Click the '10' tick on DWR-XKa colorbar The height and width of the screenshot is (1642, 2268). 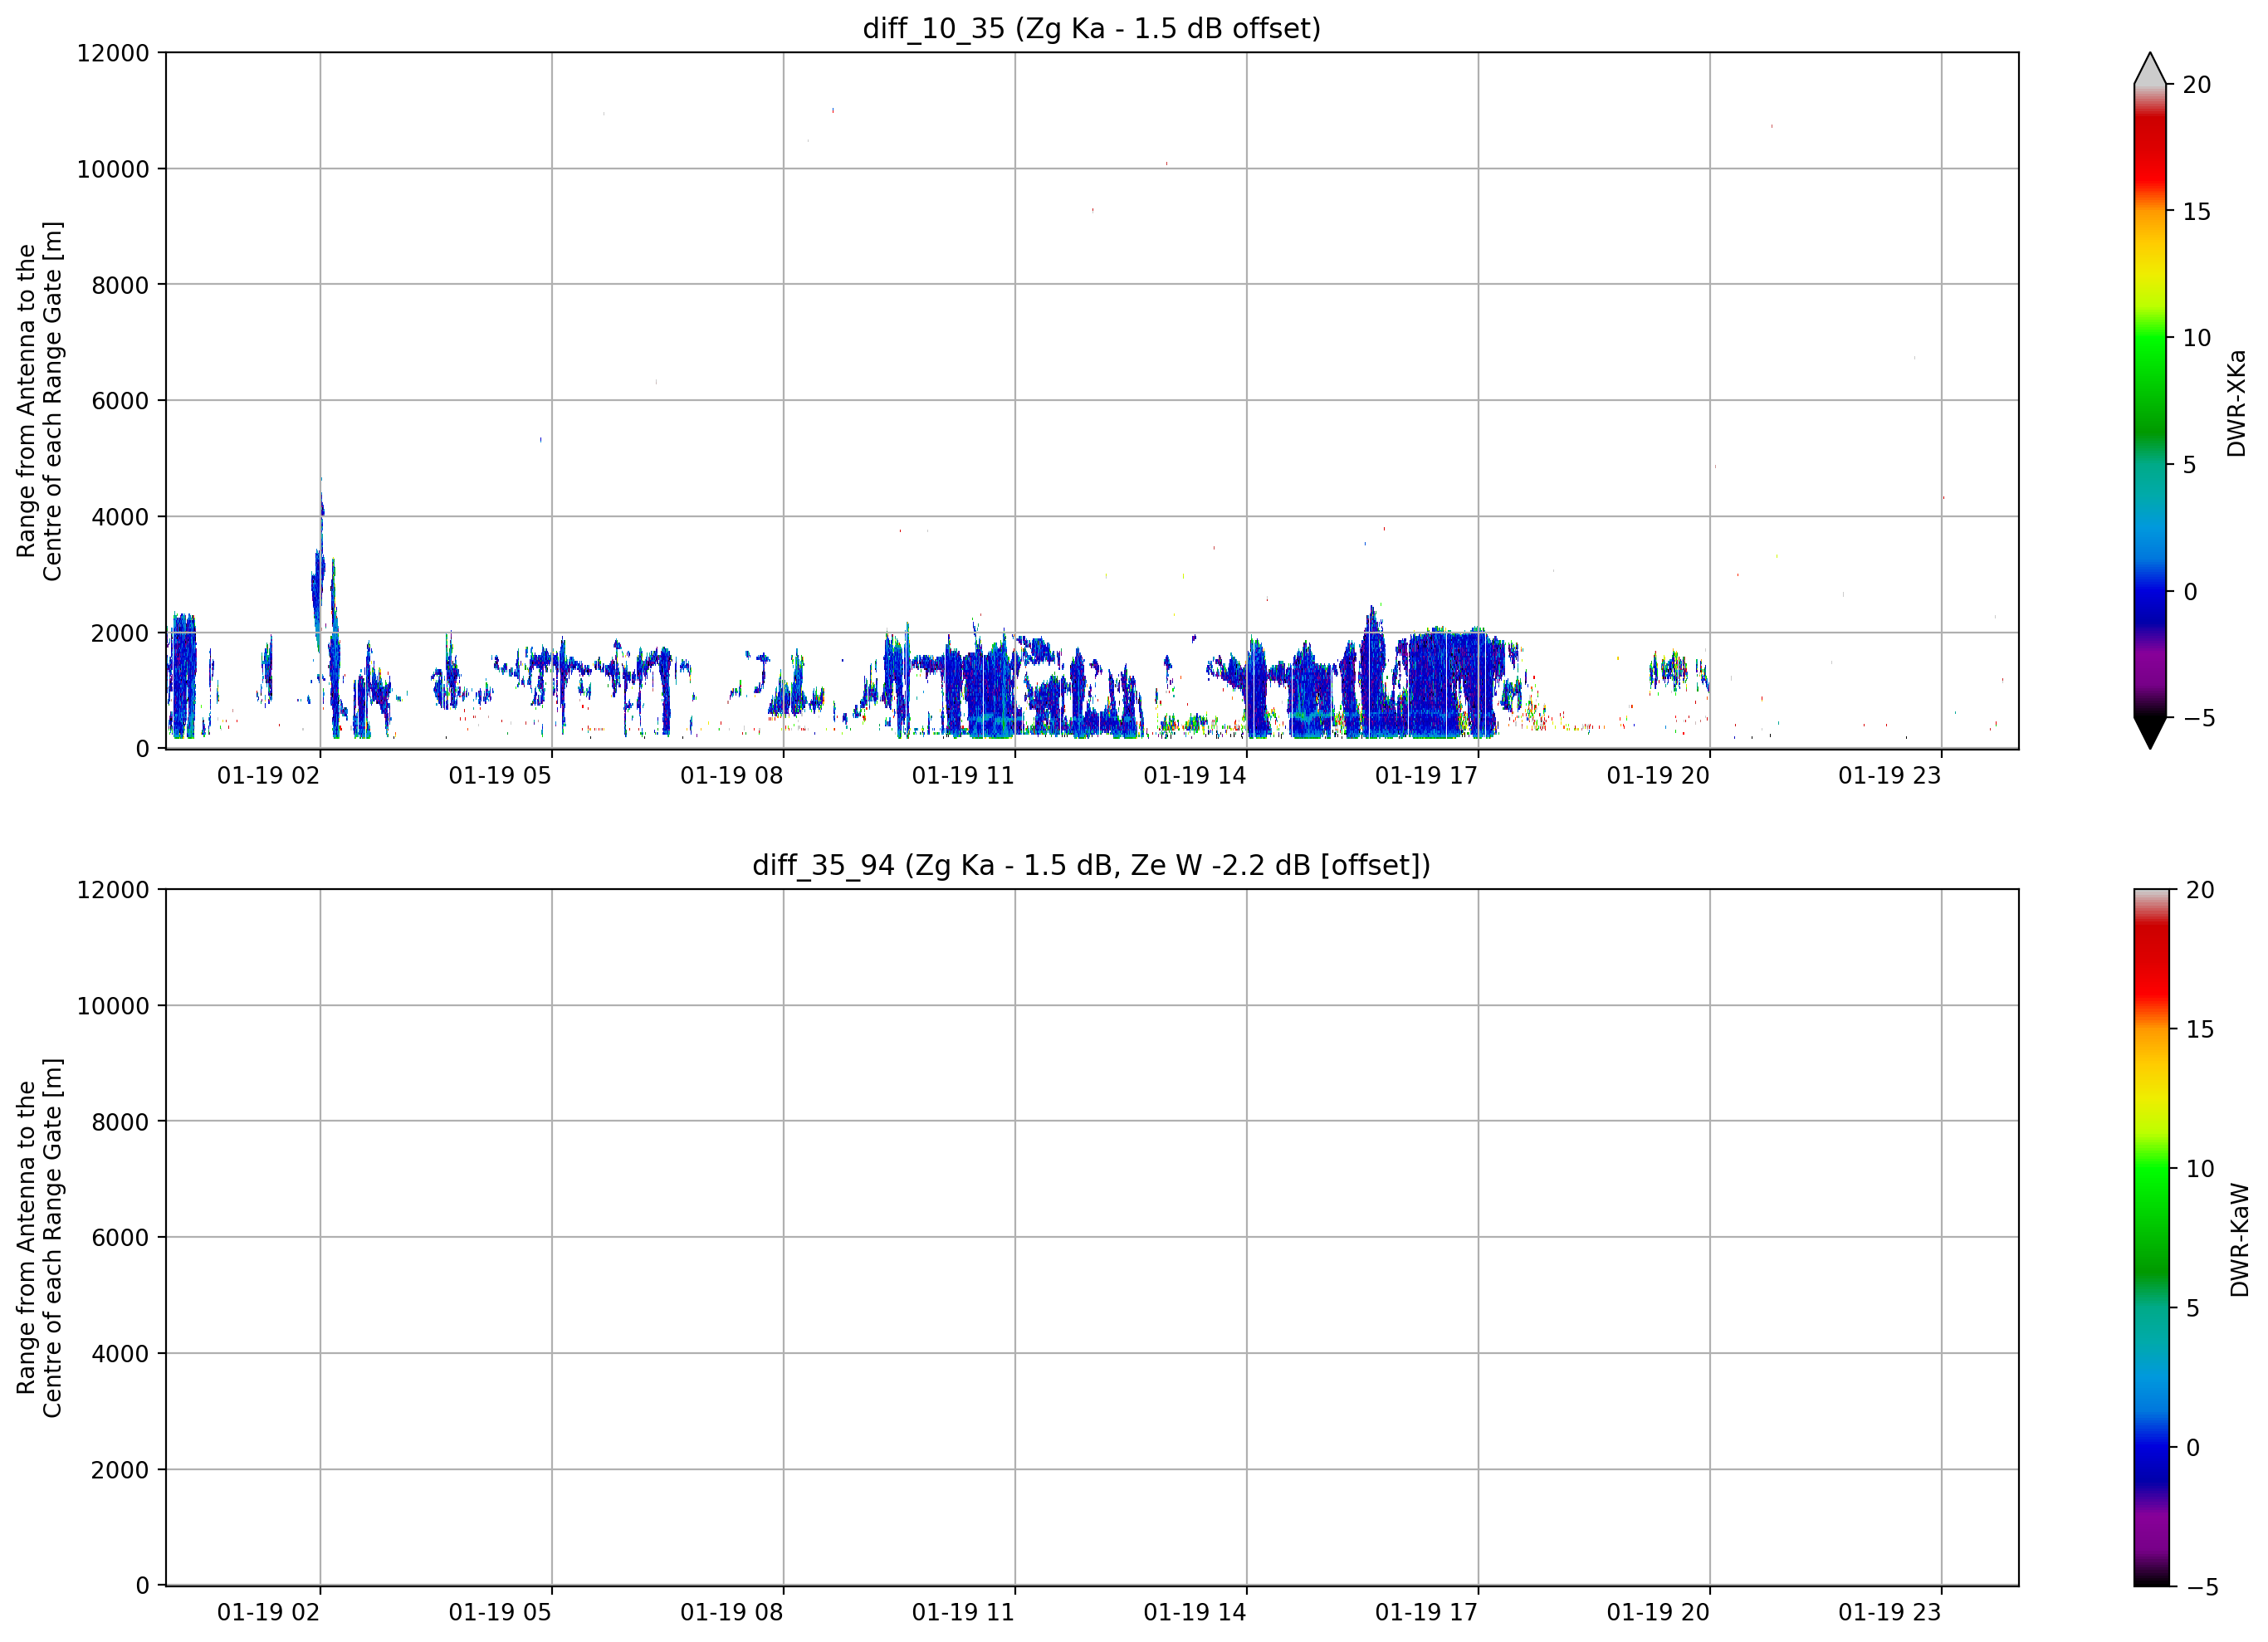click(2197, 338)
